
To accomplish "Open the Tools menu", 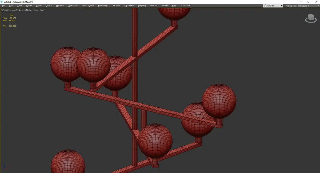I will (x=20, y=6).
